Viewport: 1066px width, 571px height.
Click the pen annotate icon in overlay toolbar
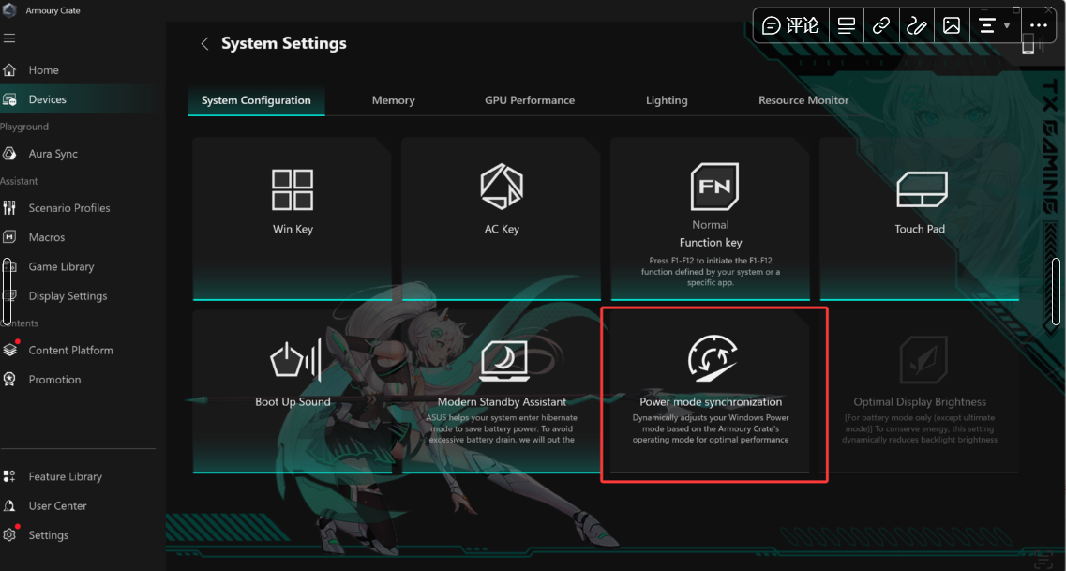(x=916, y=26)
